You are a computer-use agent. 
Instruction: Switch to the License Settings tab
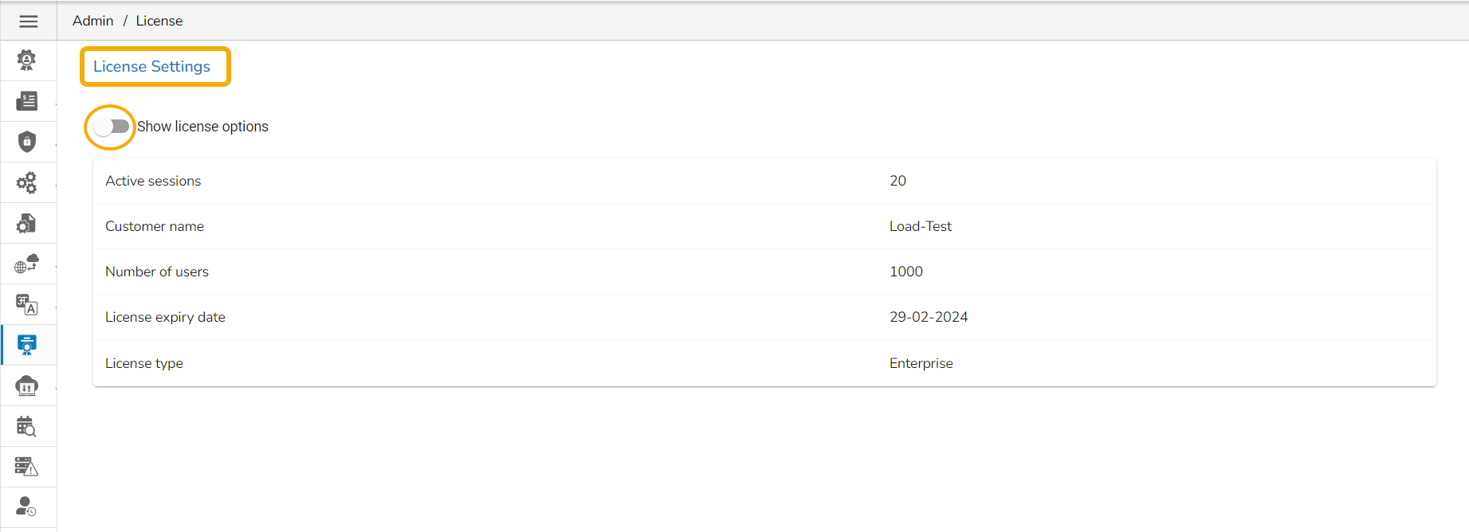[x=152, y=67]
